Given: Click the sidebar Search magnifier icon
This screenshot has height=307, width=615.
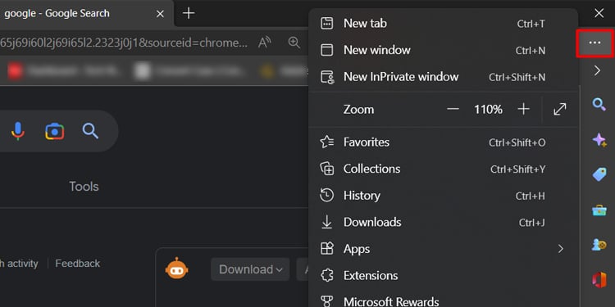Looking at the screenshot, I should [599, 105].
